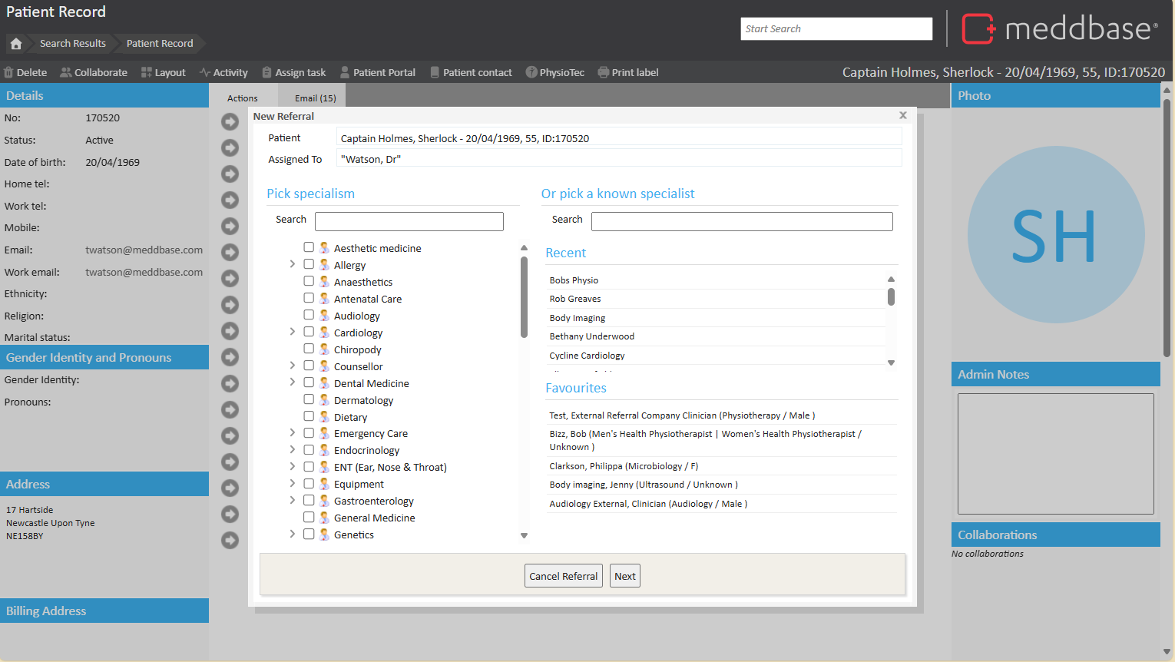The width and height of the screenshot is (1175, 662).
Task: Expand the Dental Medicine specialism
Action: coord(293,382)
